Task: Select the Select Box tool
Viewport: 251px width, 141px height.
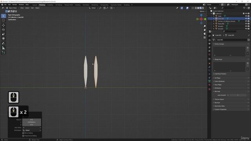Action: click(x=4, y=16)
